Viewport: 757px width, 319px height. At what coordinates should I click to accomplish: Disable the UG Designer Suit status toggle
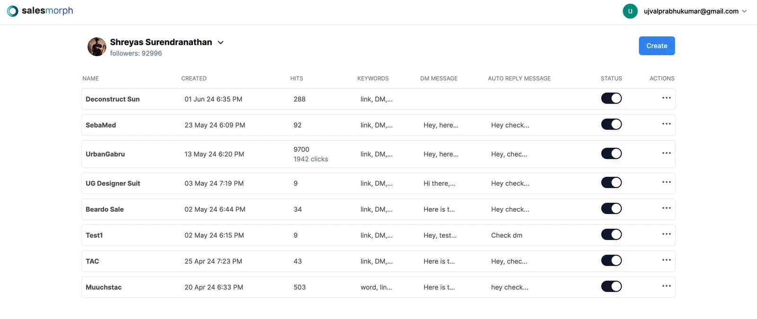611,182
